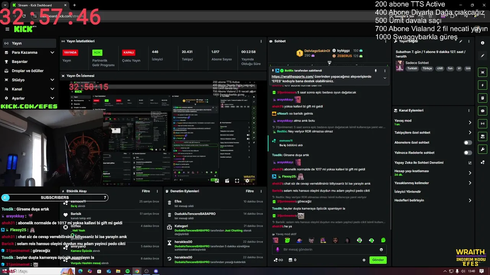Open Yayın İstatistikleri three-dot options
This screenshot has height=275, width=490.
[x=261, y=41]
